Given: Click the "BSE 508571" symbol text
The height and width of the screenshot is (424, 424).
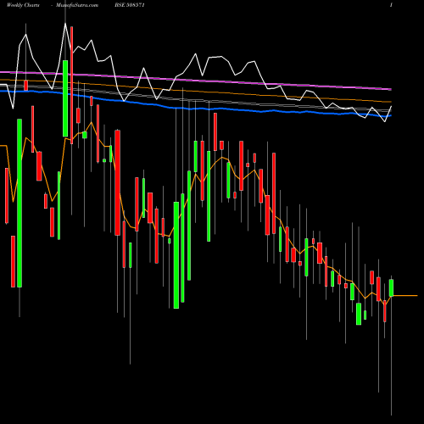Looking at the screenshot, I should 130,5.
